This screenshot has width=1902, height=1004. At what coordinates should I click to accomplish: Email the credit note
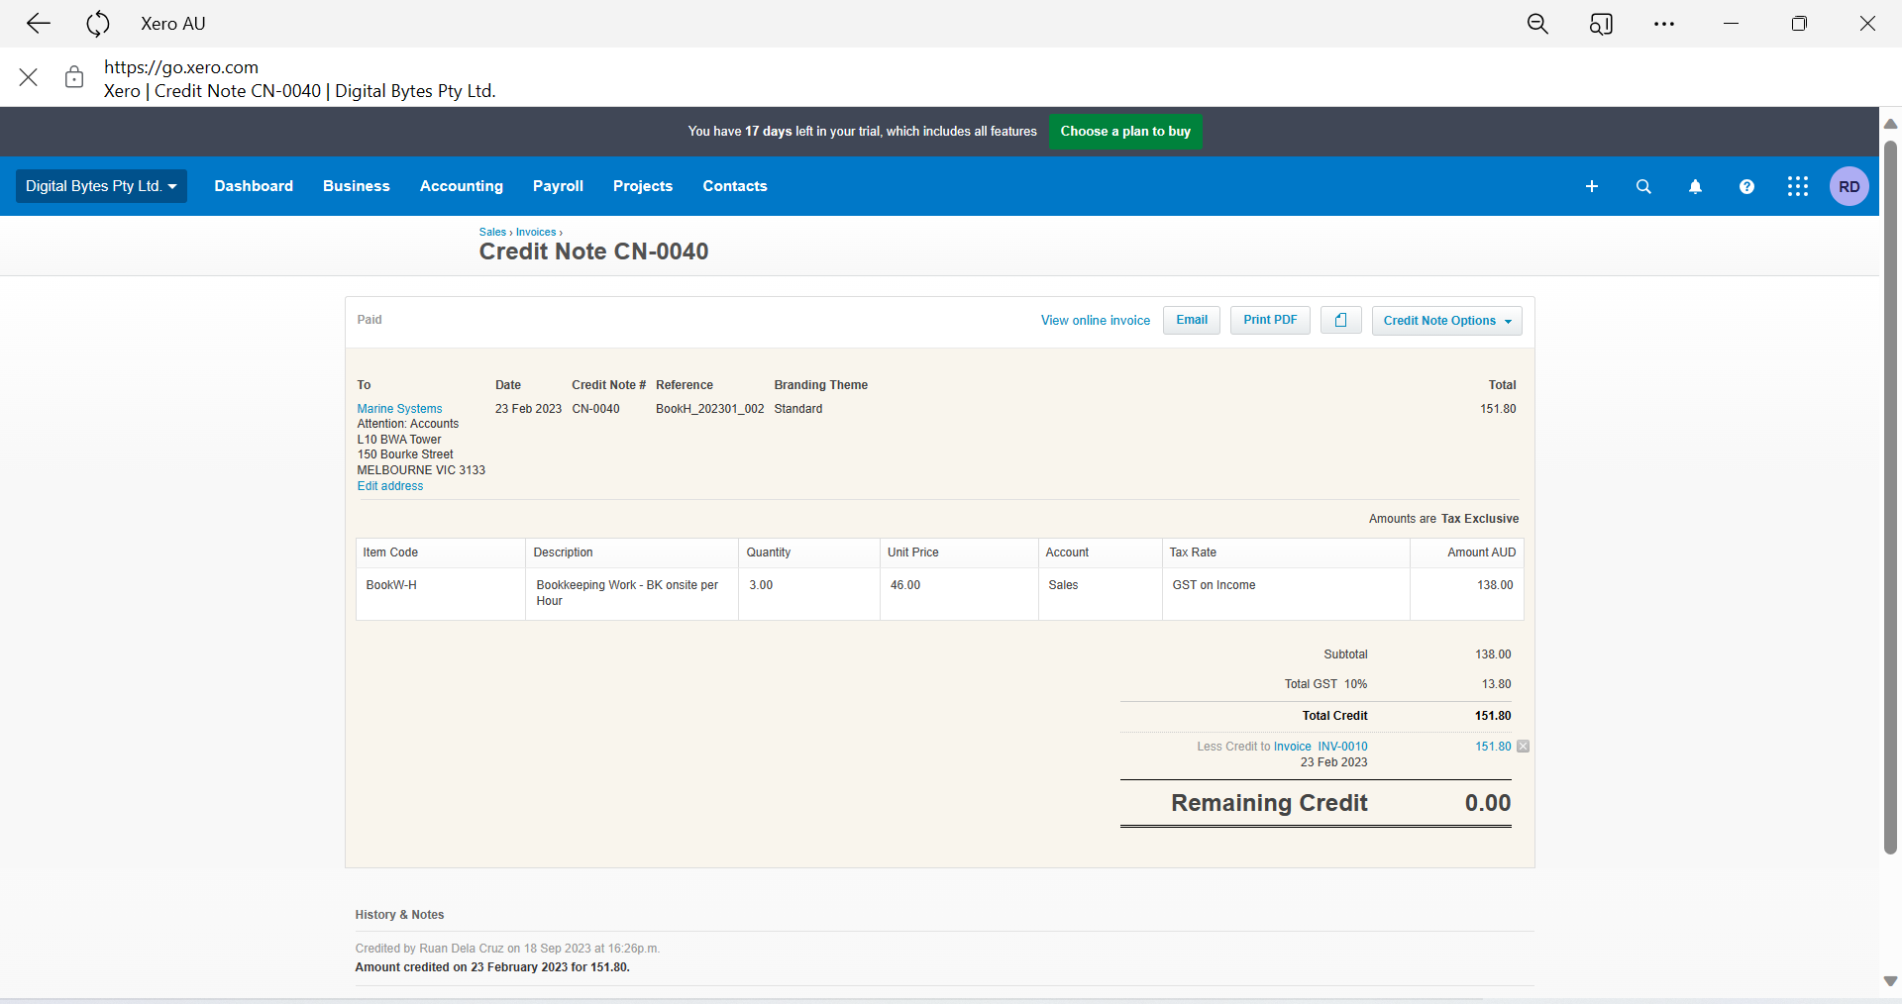pyautogui.click(x=1192, y=321)
